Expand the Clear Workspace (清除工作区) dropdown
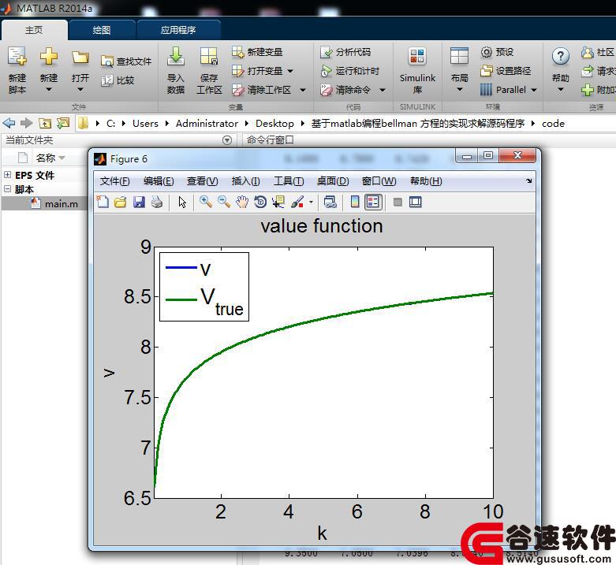Screen dimensions: 616x565 tap(303, 90)
